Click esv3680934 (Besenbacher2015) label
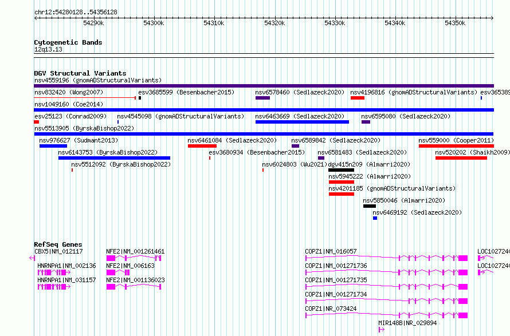This screenshot has height=336, width=510. [x=257, y=152]
